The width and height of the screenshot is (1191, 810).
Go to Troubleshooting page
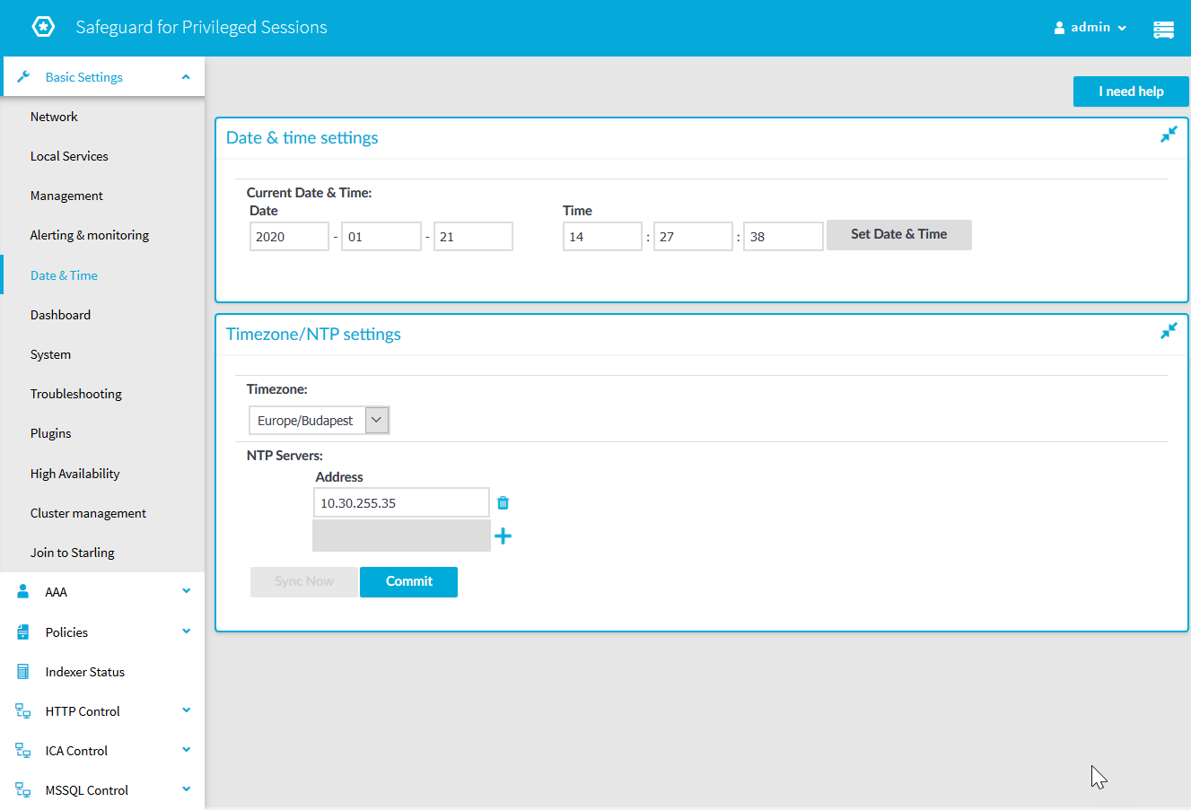point(76,394)
